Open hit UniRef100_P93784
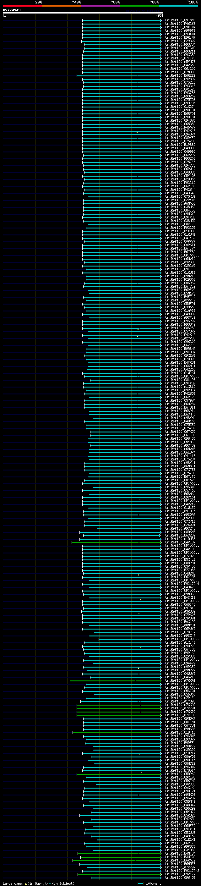 180,44
